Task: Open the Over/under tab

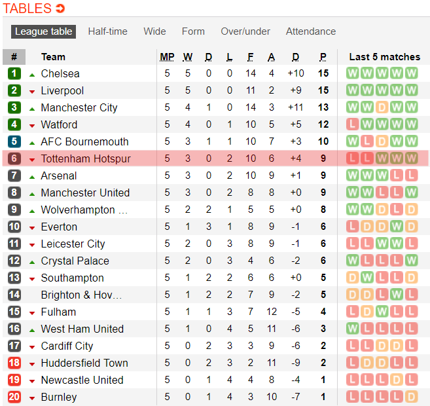Action: point(245,31)
